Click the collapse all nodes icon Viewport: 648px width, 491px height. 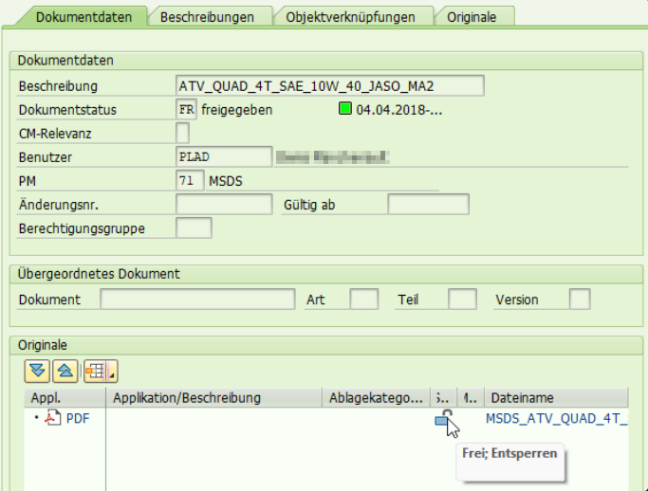[x=64, y=371]
